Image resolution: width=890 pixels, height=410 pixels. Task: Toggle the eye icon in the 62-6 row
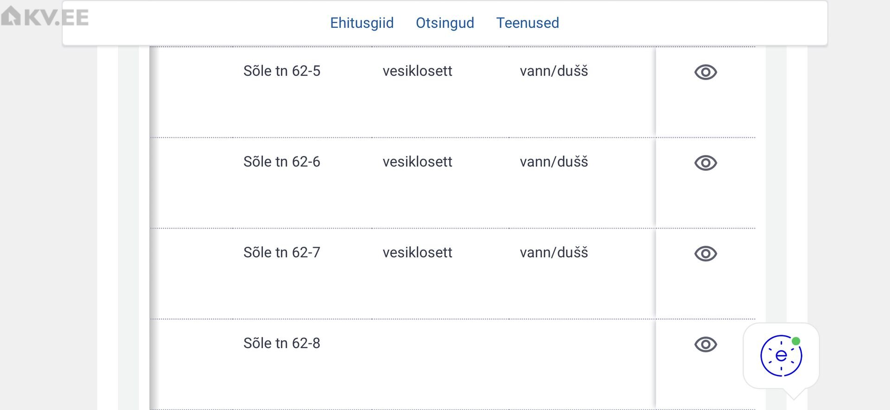click(706, 163)
